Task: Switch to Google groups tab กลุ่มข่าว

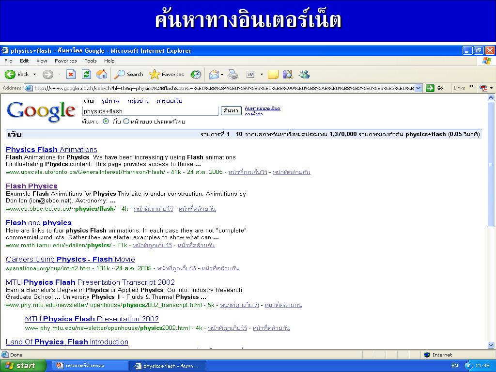Action: click(138, 101)
